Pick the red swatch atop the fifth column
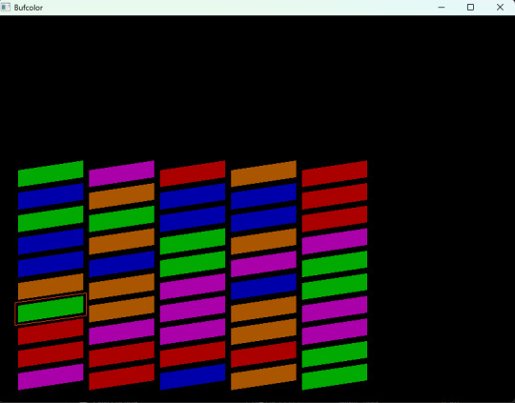Image resolution: width=515 pixels, height=403 pixels. coord(335,173)
